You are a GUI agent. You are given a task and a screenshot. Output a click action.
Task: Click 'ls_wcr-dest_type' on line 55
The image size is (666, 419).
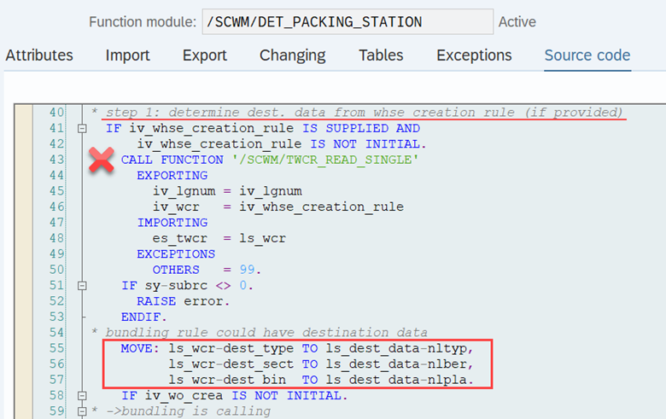(x=231, y=348)
